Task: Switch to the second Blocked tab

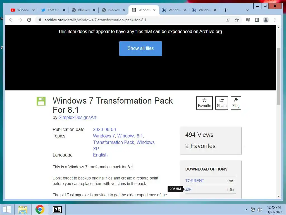Action: (x=113, y=10)
